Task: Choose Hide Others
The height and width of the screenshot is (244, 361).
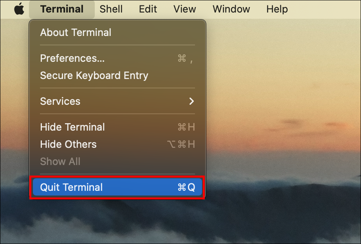Action: 68,144
